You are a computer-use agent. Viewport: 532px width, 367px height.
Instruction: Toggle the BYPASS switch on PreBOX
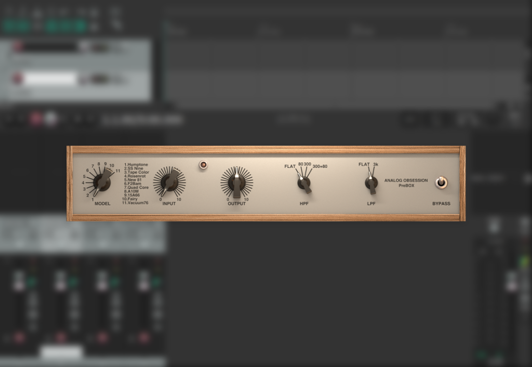click(442, 183)
